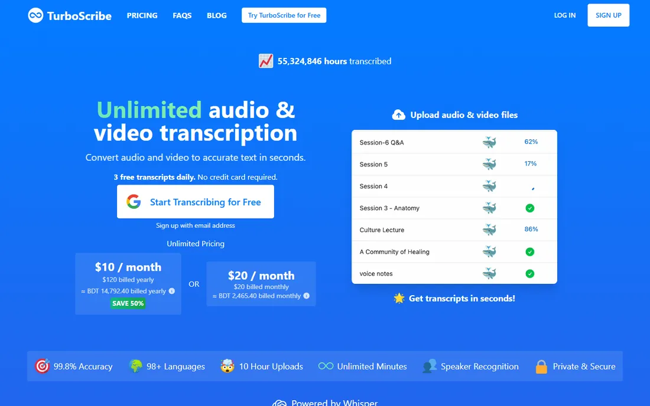This screenshot has width=650, height=406.
Task: Click Sign up with email address link
Action: tap(195, 225)
